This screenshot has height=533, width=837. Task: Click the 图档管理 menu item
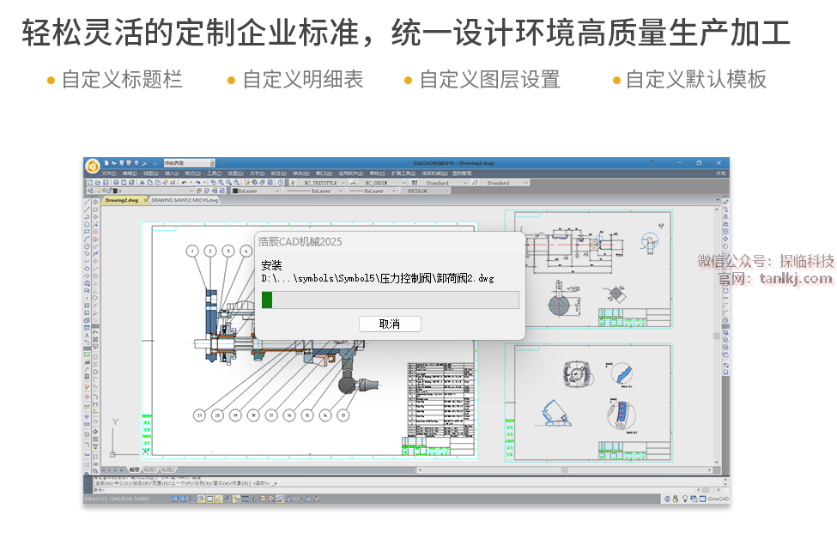[462, 173]
